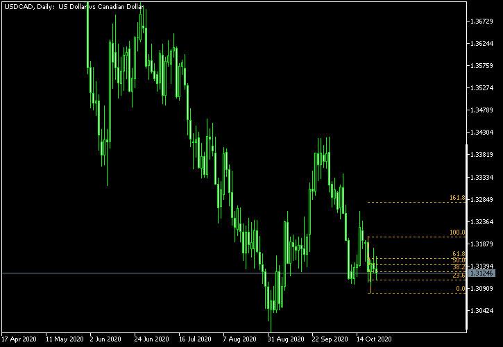Click the 1.30424 price axis label

[481, 311]
